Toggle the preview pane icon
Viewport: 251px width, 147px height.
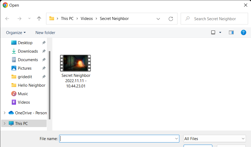(231, 32)
